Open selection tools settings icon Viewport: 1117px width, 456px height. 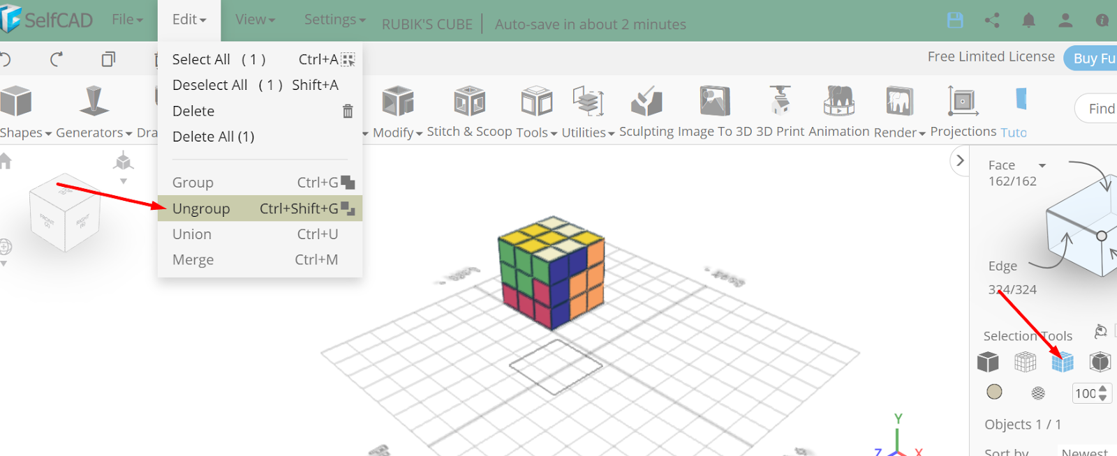(x=1101, y=330)
